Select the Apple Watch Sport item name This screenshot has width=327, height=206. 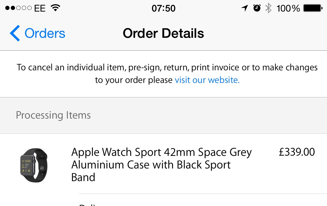pos(161,152)
